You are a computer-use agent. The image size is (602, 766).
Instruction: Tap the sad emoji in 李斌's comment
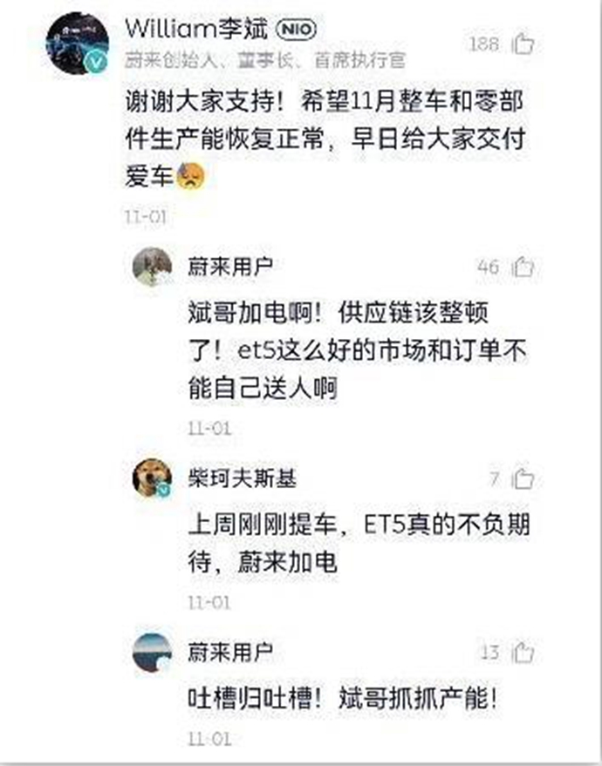[x=191, y=176]
